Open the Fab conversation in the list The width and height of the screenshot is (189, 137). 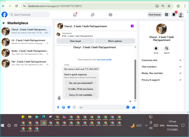[26, 63]
